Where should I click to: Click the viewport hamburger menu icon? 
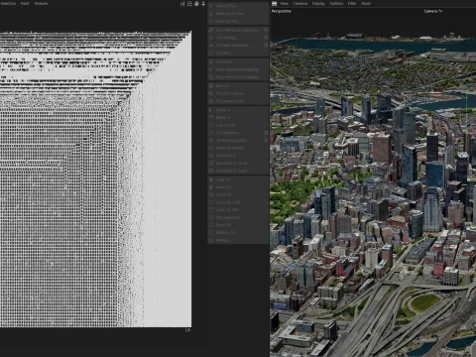(274, 4)
